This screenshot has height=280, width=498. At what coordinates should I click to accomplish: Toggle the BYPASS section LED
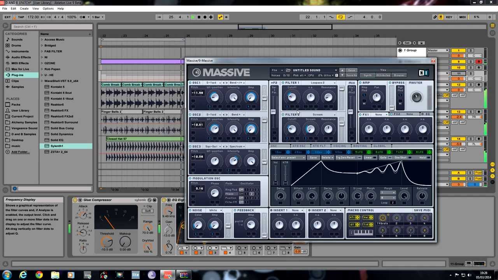pos(390,83)
